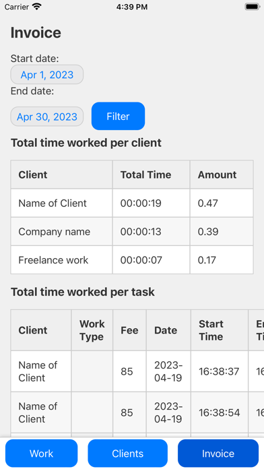Tap heading Total time worked per client
Image resolution: width=264 pixels, height=469 pixels.
86,143
